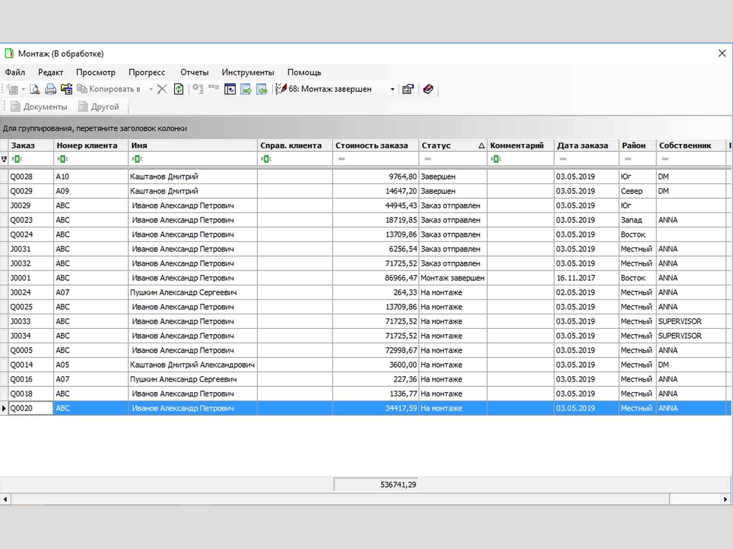733x549 pixels.
Task: Open the 'Монтаж завершен' status dropdown arrow
Action: pyautogui.click(x=392, y=89)
